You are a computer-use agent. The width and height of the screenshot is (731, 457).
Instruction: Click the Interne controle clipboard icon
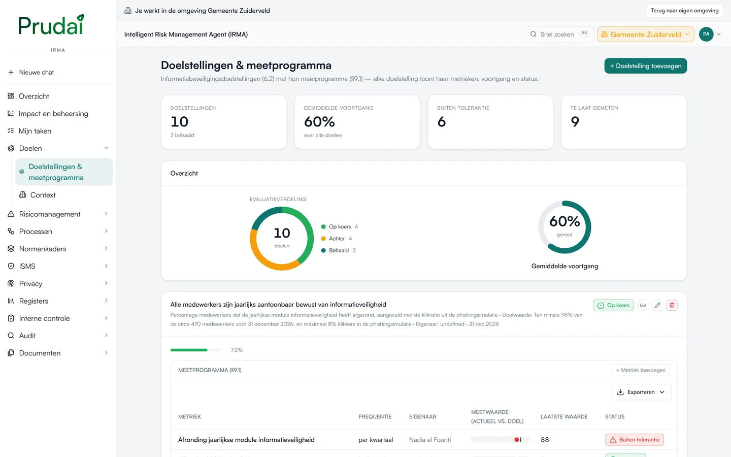click(11, 318)
